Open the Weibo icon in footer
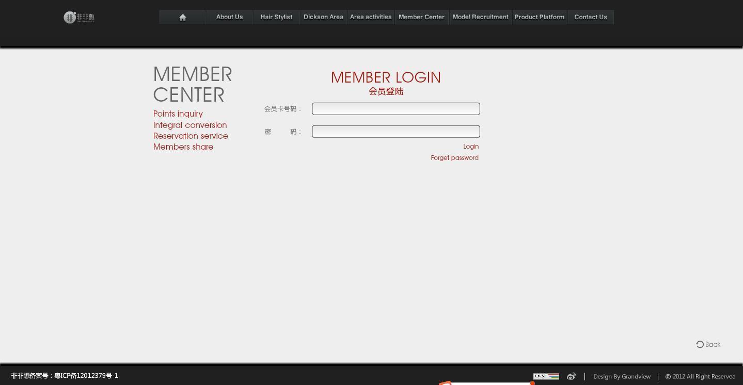The image size is (743, 385). [x=571, y=376]
